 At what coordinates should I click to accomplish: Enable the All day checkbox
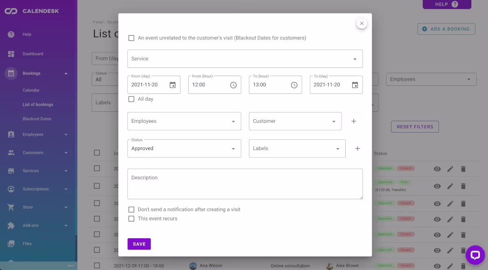(131, 99)
